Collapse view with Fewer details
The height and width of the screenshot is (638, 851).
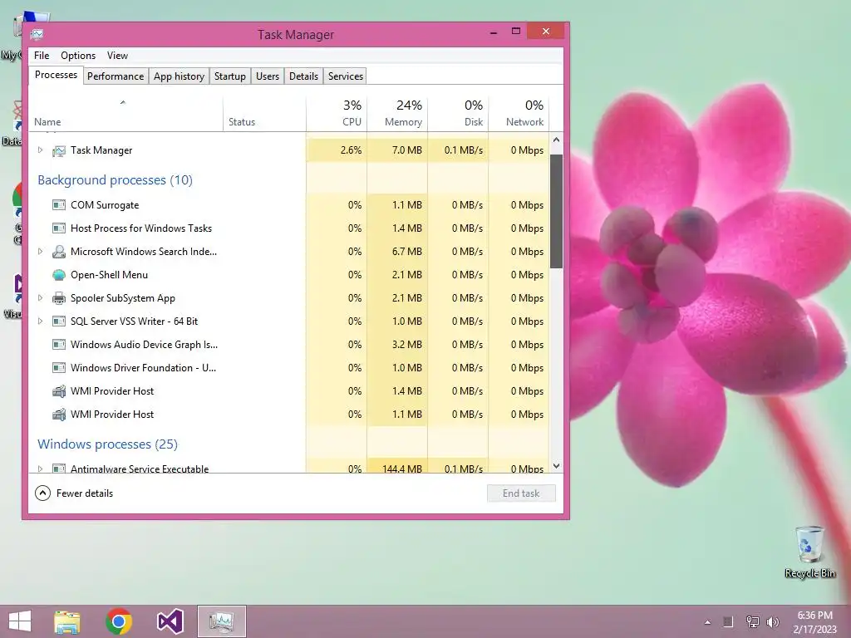(74, 493)
